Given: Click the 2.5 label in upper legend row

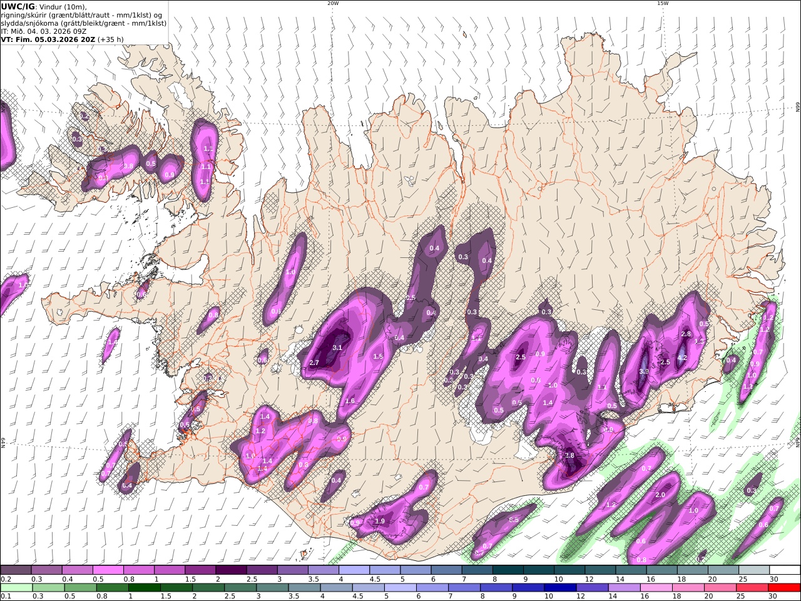Looking at the screenshot, I should (252, 579).
